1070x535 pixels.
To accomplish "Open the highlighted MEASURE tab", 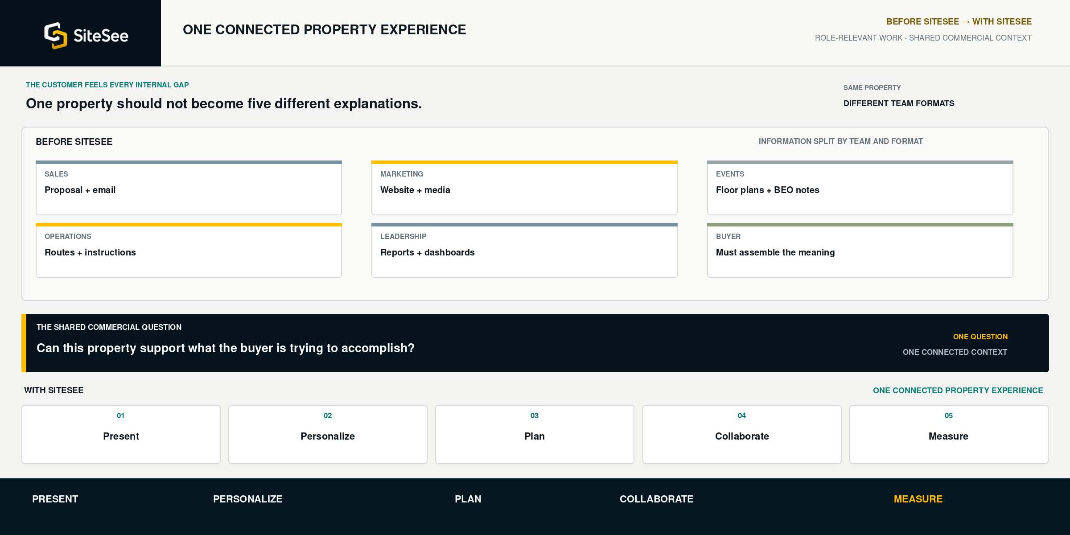I will (918, 499).
